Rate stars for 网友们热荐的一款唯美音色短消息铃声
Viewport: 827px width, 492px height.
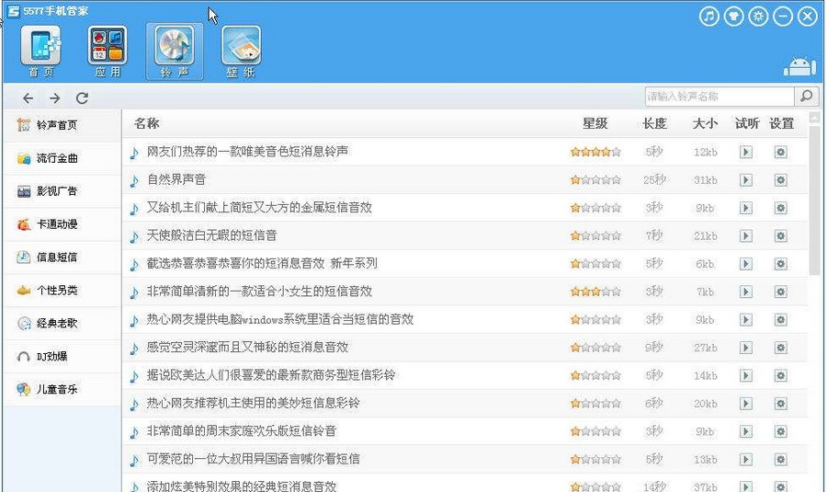pyautogui.click(x=595, y=152)
